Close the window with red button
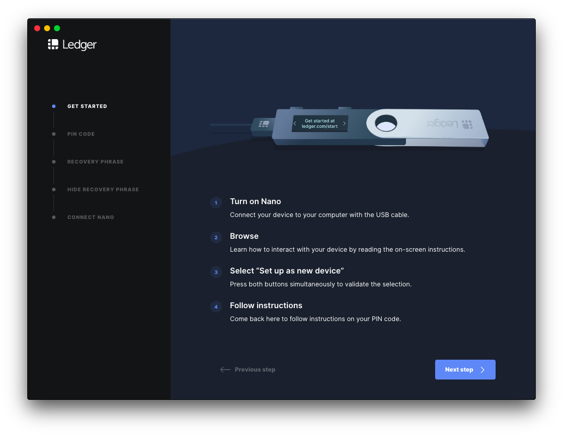The image size is (563, 436). 37,28
